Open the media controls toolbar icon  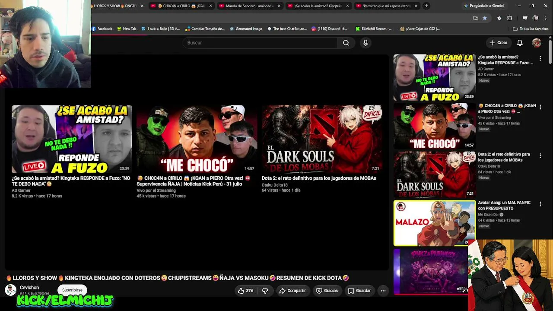pyautogui.click(x=525, y=18)
